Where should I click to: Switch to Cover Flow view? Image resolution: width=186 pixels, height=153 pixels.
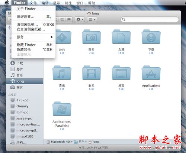click(69, 19)
